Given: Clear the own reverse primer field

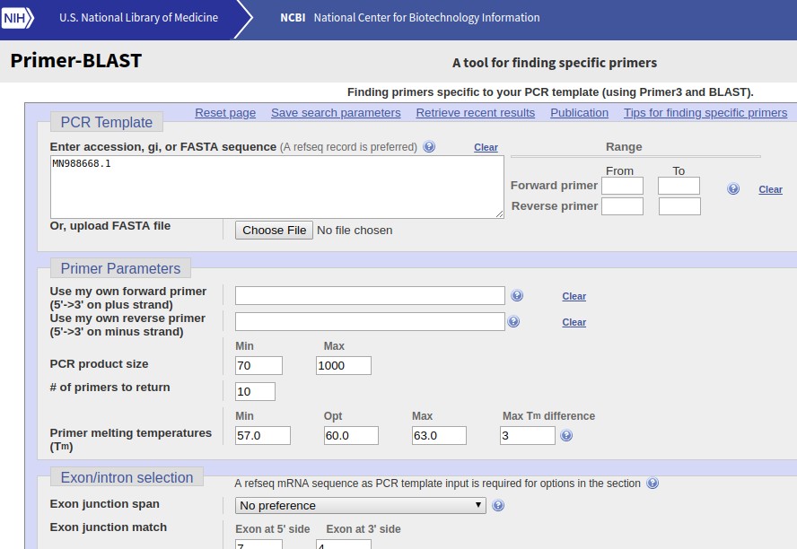Looking at the screenshot, I should click(574, 322).
